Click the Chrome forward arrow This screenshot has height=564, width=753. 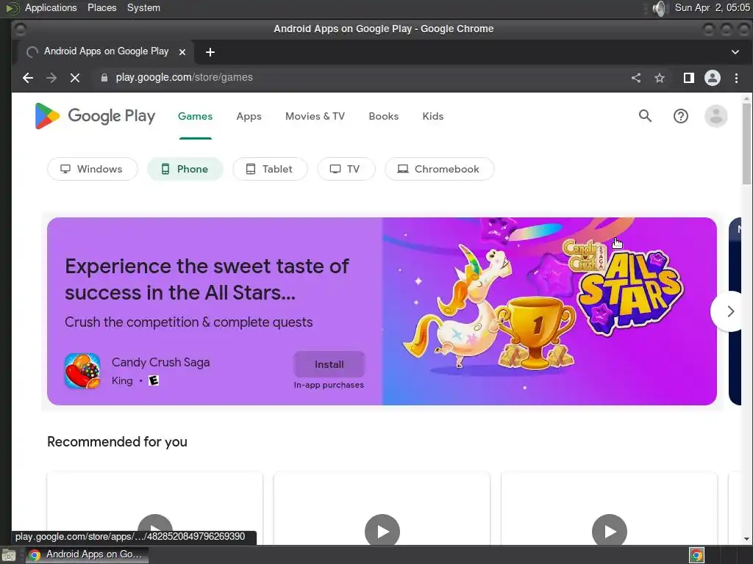[51, 78]
